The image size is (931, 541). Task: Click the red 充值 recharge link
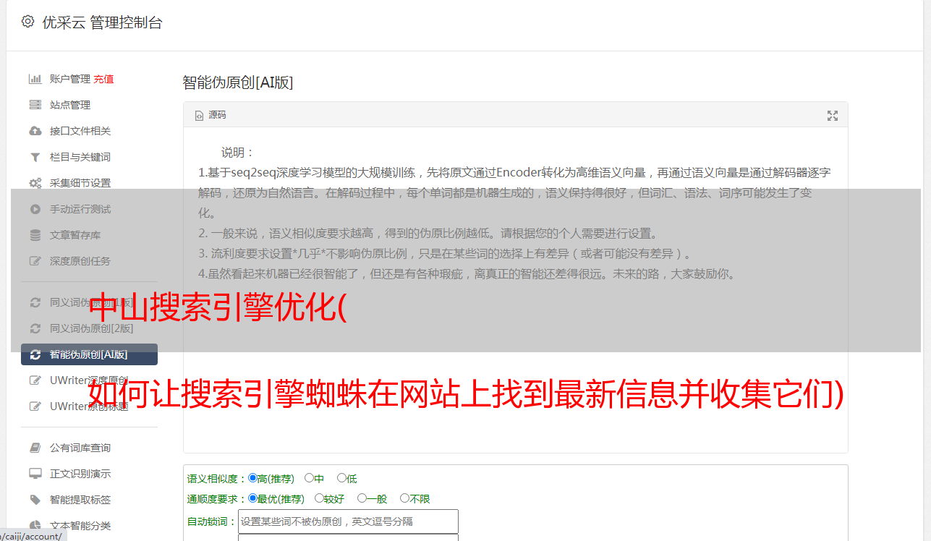(x=103, y=79)
